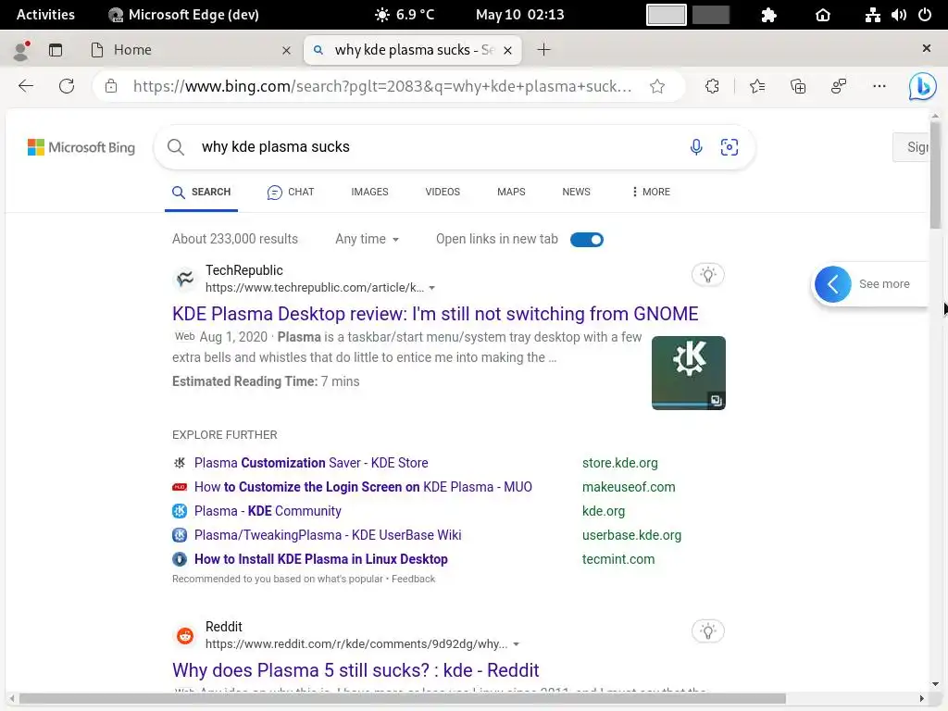Switch to the IMAGES tab
Image resolution: width=948 pixels, height=711 pixels.
coord(370,192)
